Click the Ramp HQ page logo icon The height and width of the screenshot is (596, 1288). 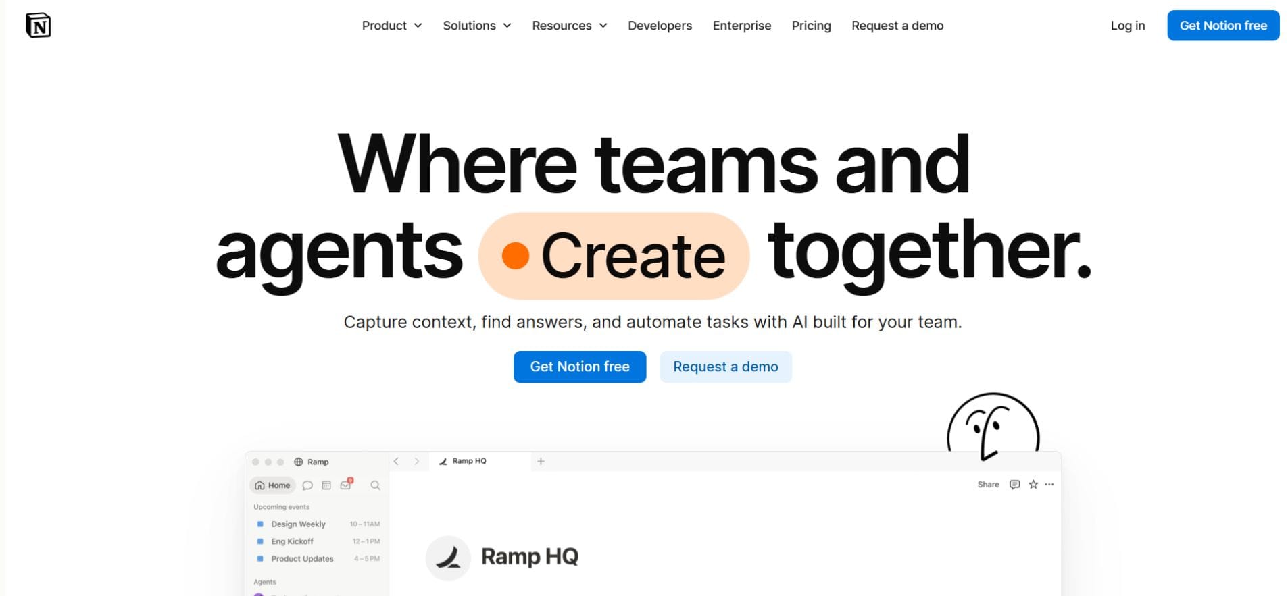(448, 558)
